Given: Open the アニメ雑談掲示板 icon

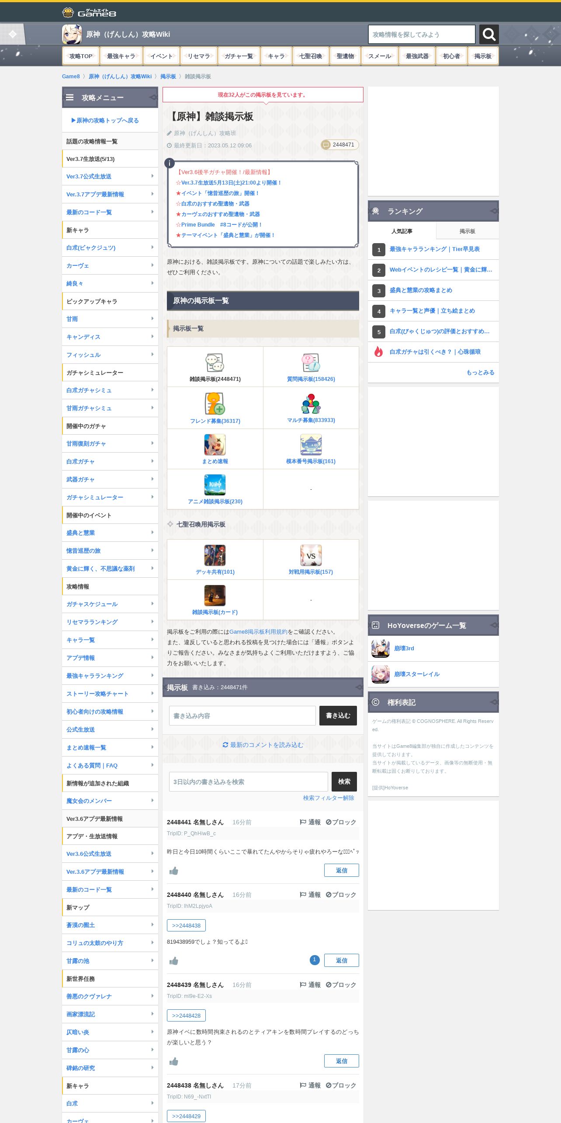Looking at the screenshot, I should coord(215,485).
